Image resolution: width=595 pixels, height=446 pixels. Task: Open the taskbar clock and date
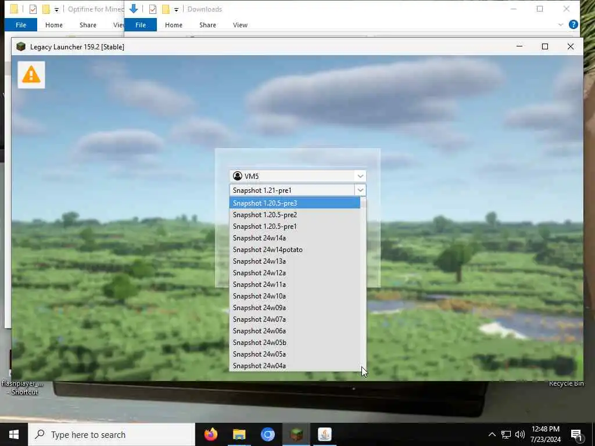pyautogui.click(x=545, y=434)
